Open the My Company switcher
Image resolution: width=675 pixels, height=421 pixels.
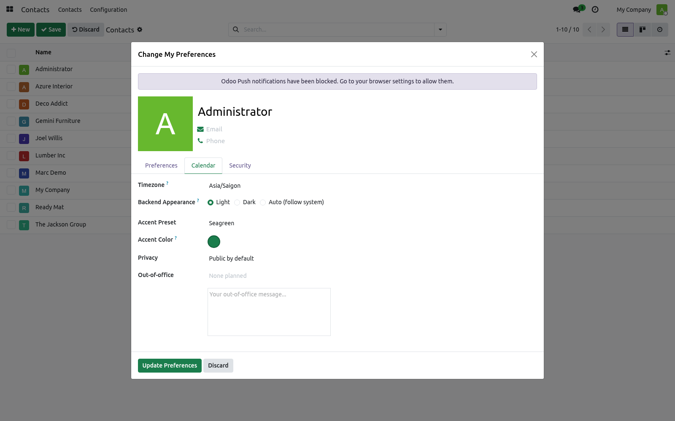[634, 10]
